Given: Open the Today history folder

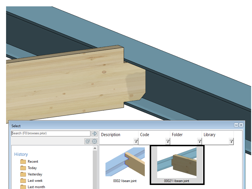Looking at the screenshot, I should pyautogui.click(x=32, y=168).
